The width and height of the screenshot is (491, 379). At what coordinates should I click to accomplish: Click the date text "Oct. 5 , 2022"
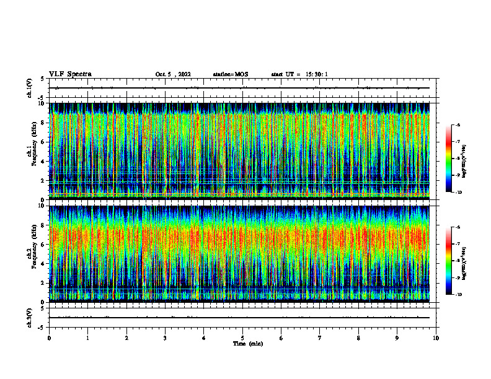[x=173, y=74]
